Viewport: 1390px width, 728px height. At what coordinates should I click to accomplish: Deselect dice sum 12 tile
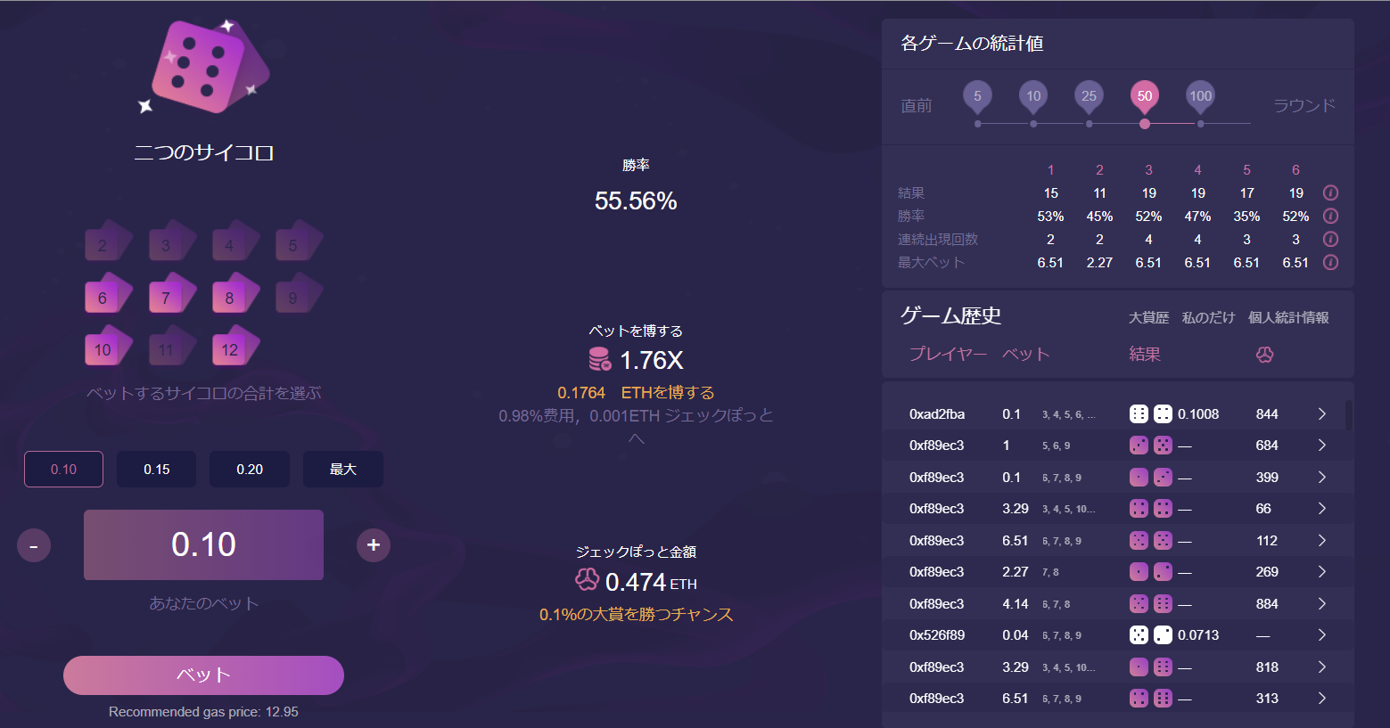pos(235,346)
